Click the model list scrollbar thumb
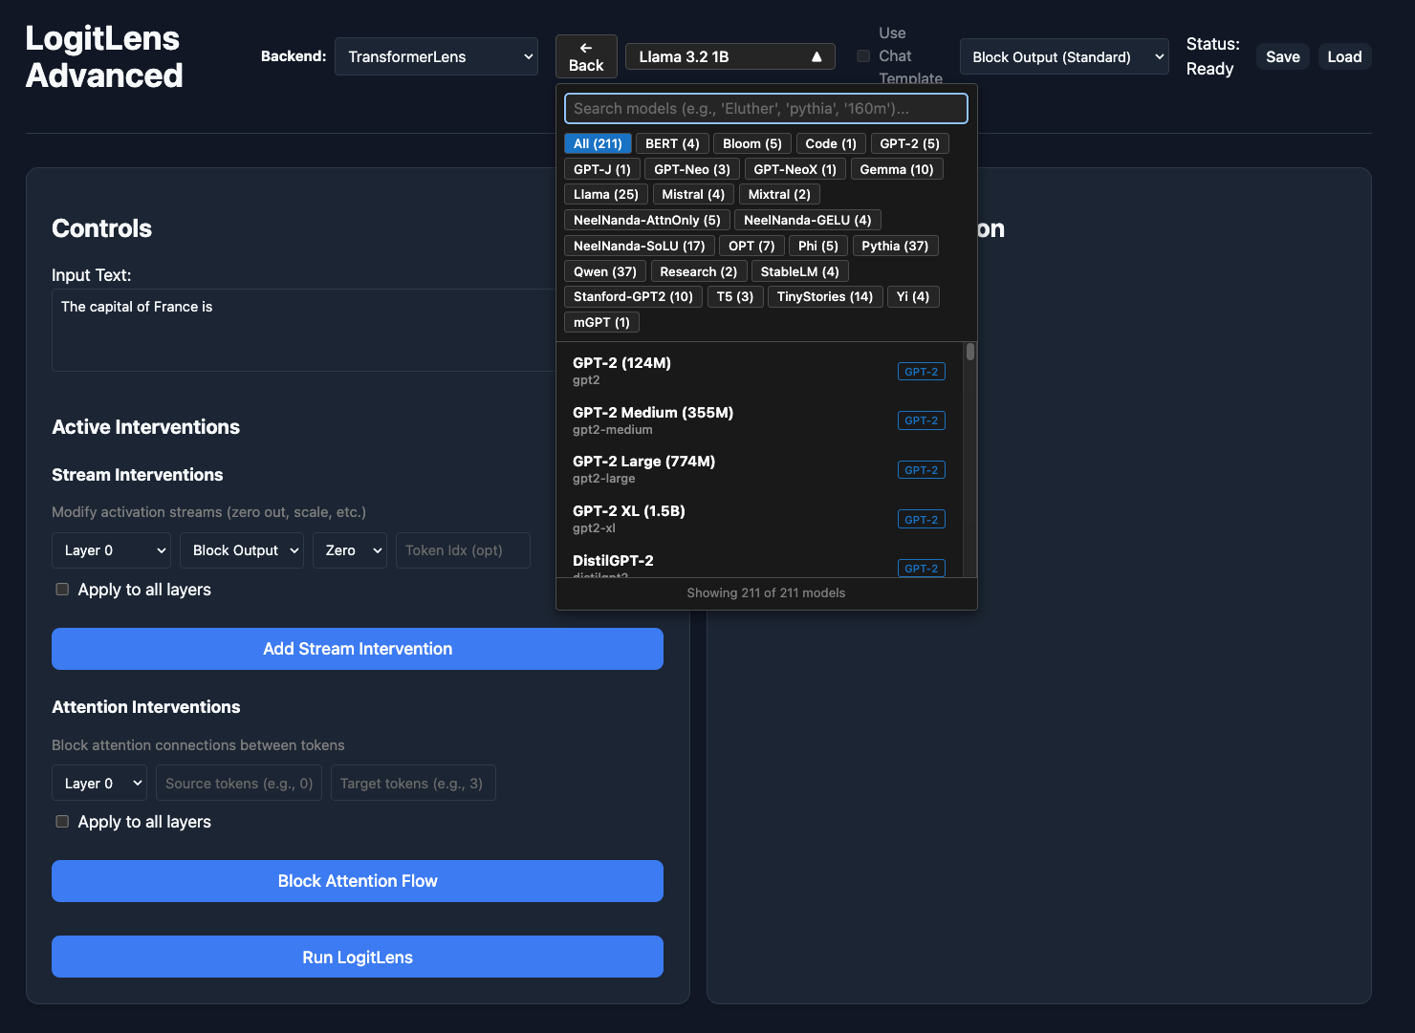This screenshot has height=1033, width=1415. [x=970, y=352]
